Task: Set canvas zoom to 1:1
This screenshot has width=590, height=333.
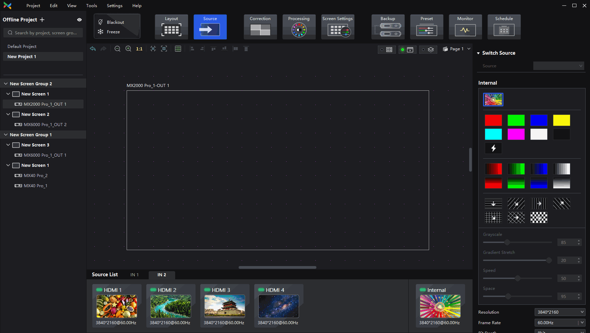Action: pos(139,49)
